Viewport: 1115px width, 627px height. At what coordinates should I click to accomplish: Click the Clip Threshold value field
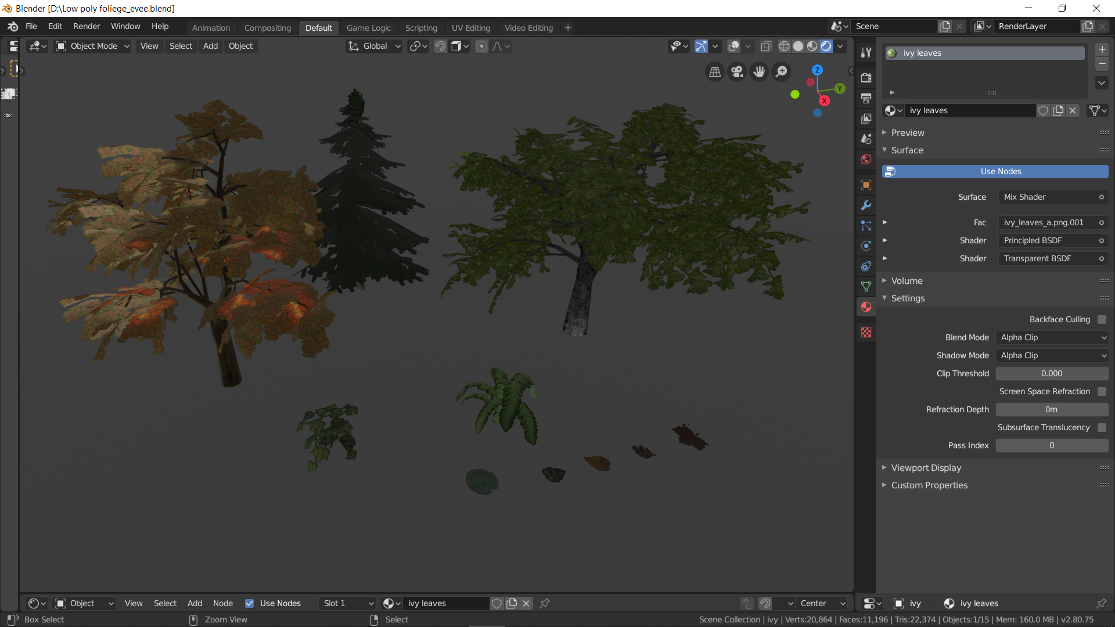pyautogui.click(x=1052, y=373)
